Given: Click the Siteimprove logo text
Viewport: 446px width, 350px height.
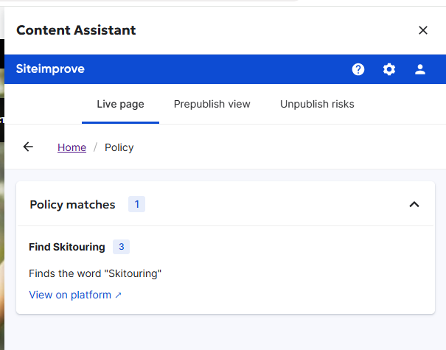Looking at the screenshot, I should (x=50, y=69).
